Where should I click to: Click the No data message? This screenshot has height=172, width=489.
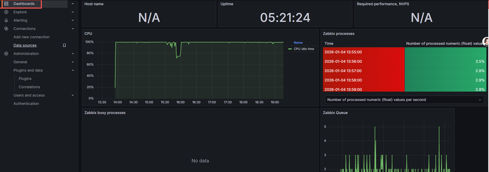coord(200,161)
